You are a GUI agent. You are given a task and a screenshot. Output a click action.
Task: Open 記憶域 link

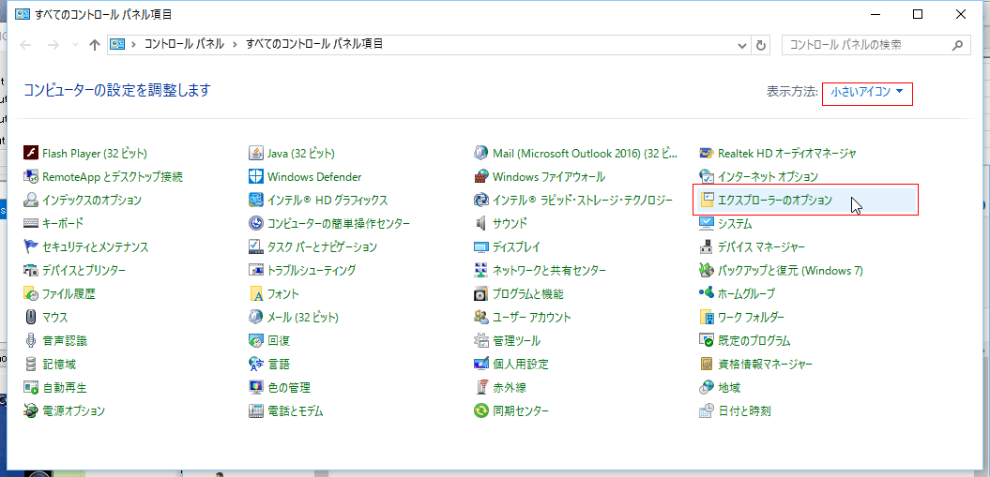point(59,365)
